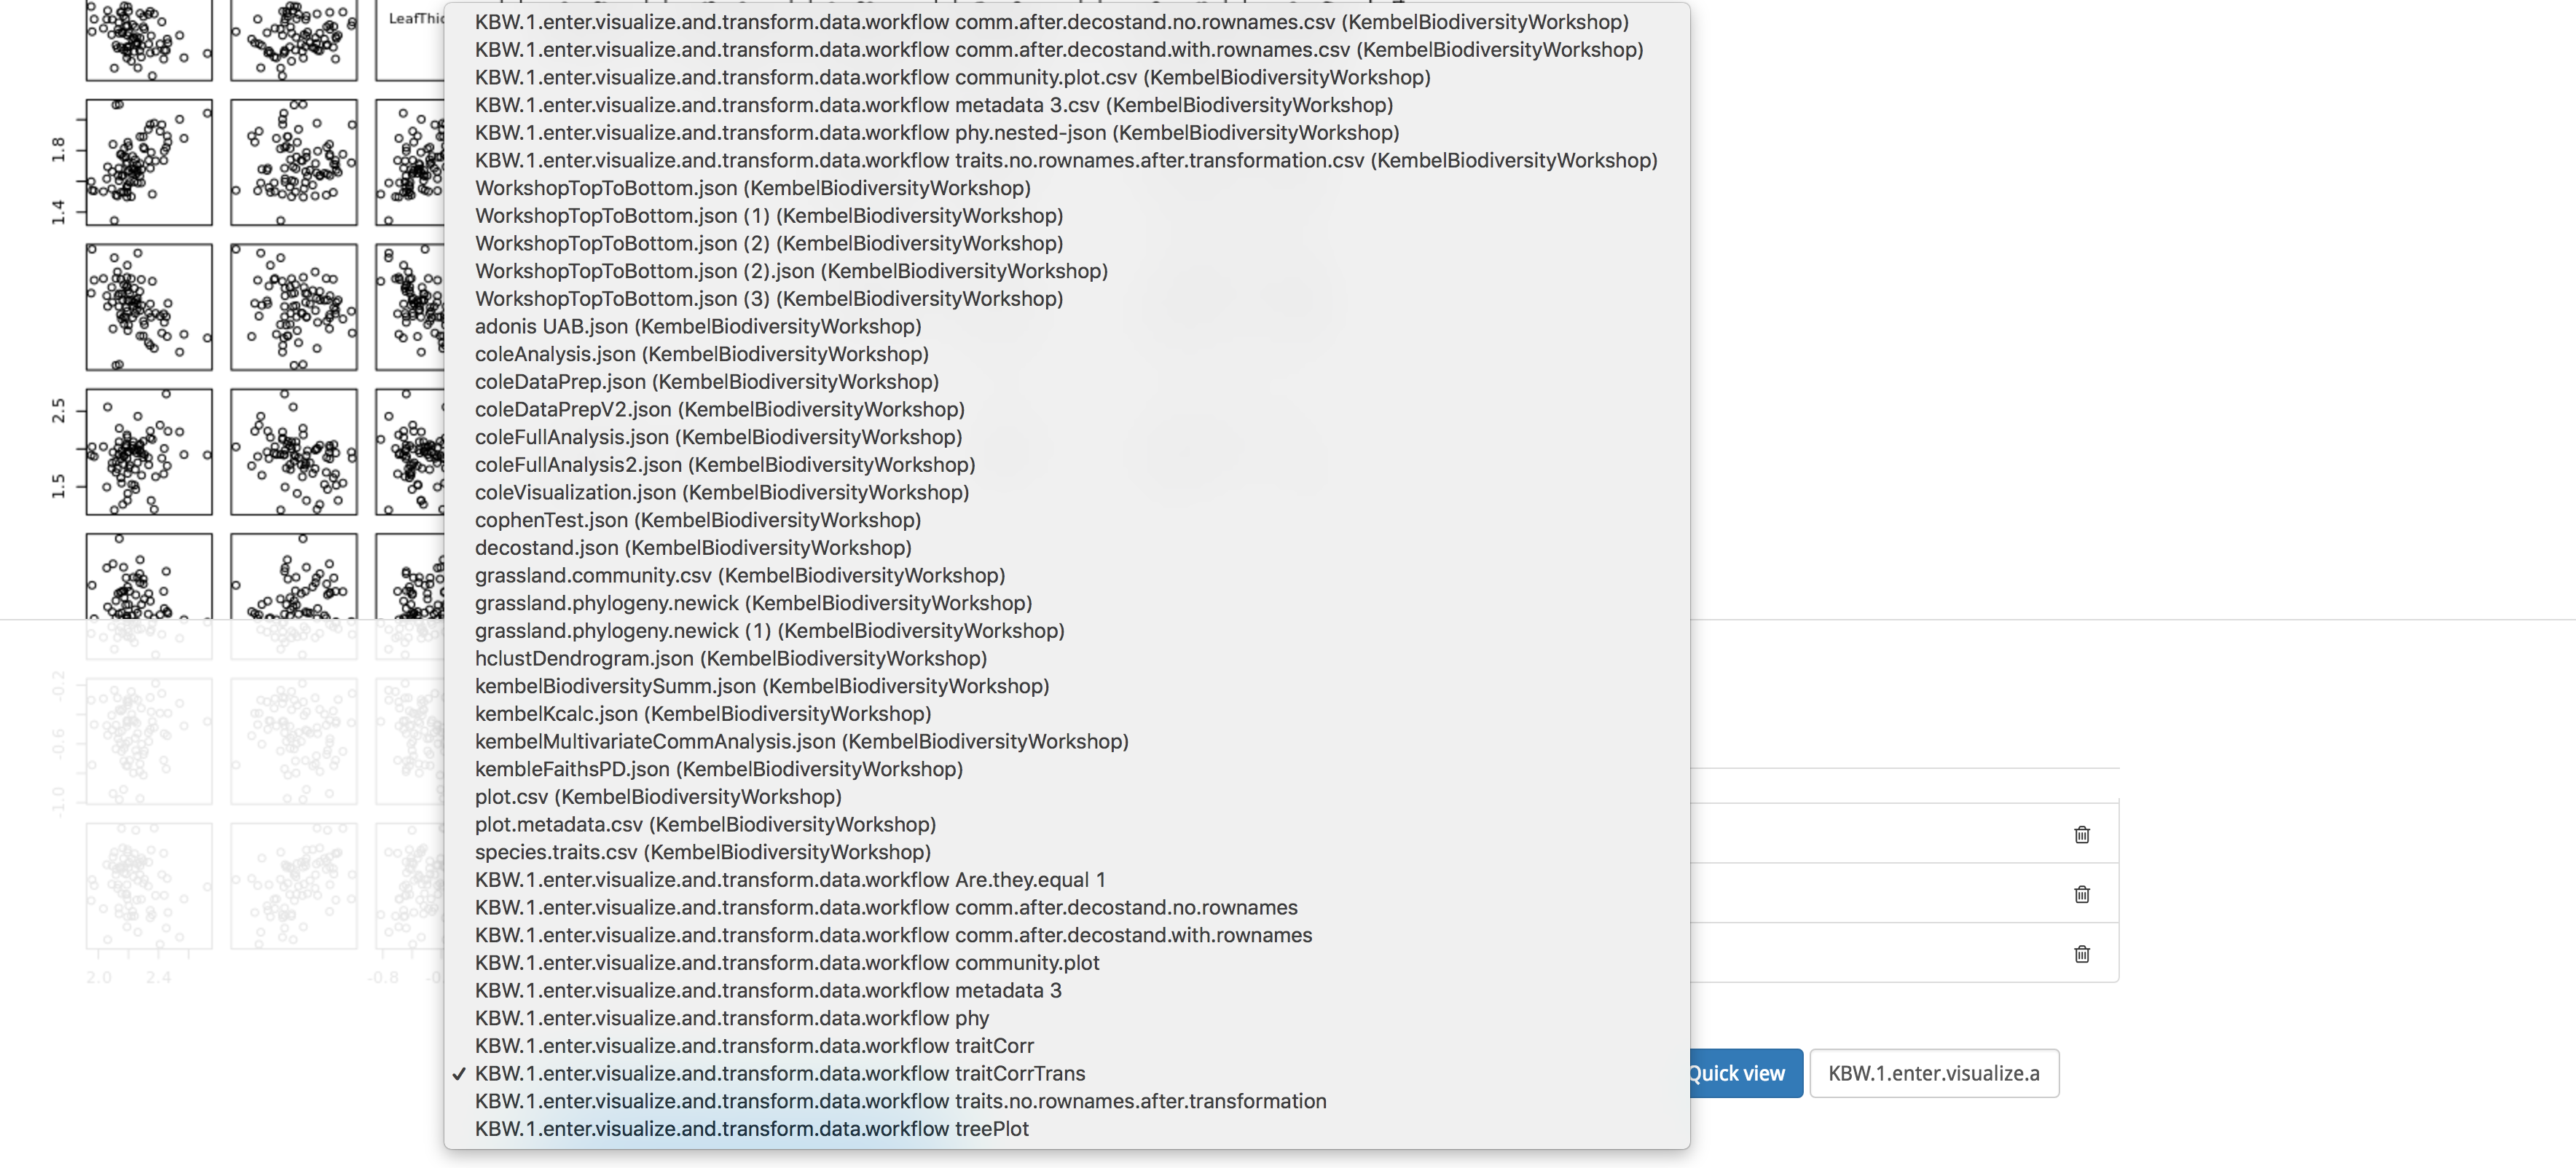Select phy.nested-json (KembelBiodiversityWorkshop) option

click(x=1066, y=133)
